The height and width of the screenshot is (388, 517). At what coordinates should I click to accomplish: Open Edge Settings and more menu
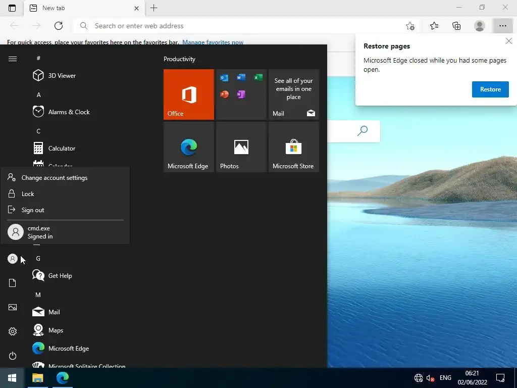point(502,26)
